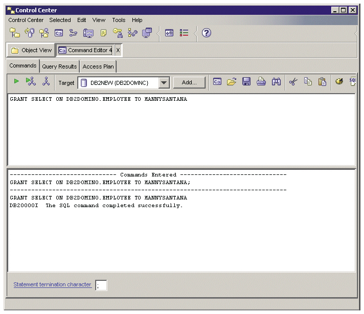Click the green Execute play icon
This screenshot has width=364, height=314.
coord(16,81)
